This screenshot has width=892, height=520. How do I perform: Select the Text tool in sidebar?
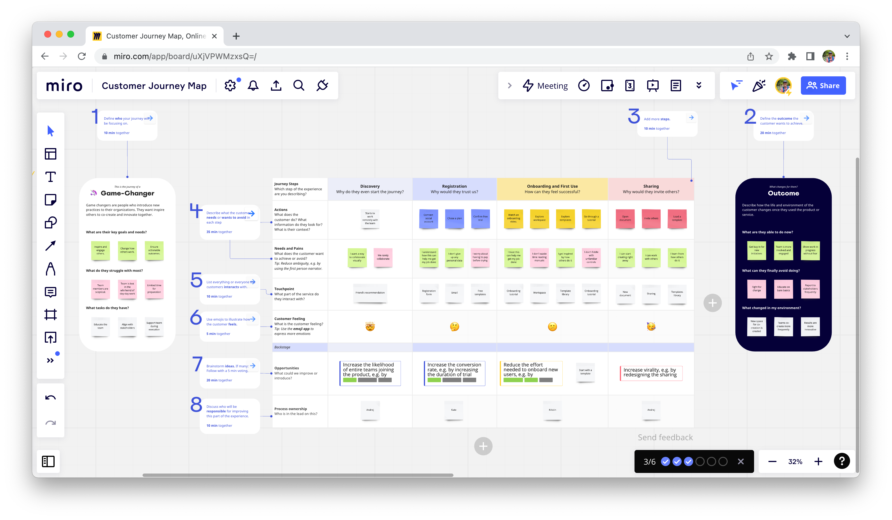pyautogui.click(x=50, y=177)
